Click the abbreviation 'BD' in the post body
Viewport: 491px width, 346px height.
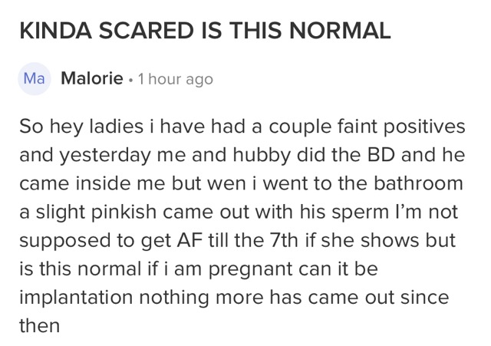(x=381, y=155)
